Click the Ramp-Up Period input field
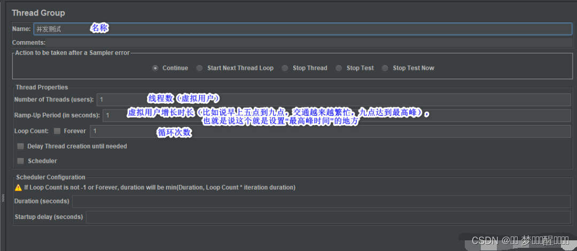This screenshot has height=251, width=577. [337, 115]
